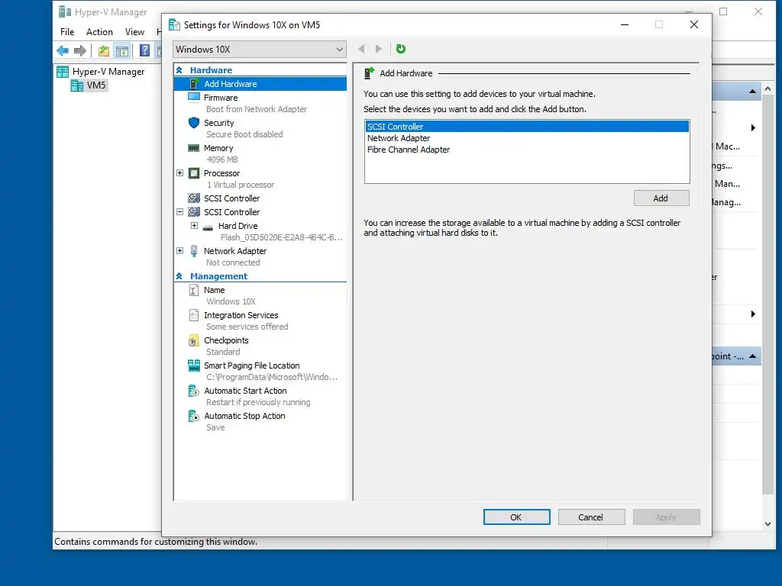Open the View menu in Hyper-V Manager
This screenshot has height=586, width=782.
click(134, 32)
